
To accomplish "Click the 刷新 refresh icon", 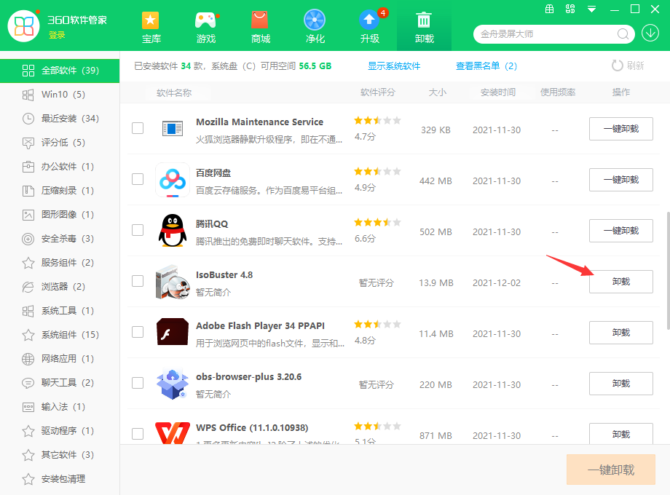I will 618,66.
